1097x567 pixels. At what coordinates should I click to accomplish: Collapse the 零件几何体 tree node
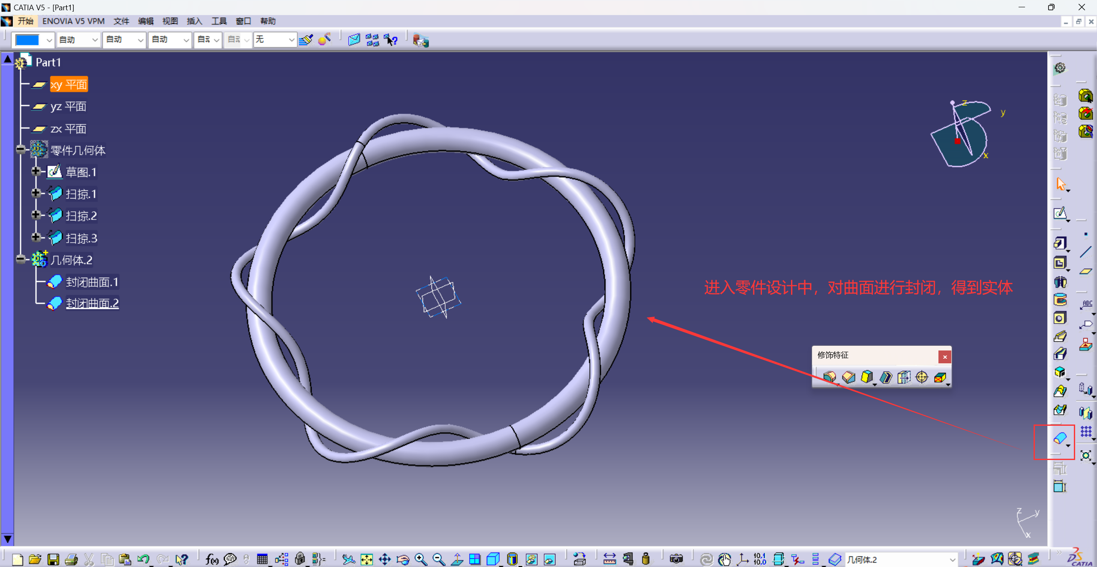pos(21,149)
